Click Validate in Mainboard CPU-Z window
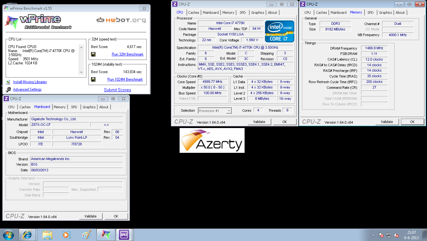 click(90, 216)
